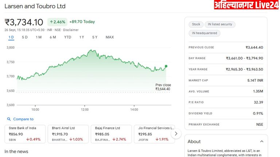Screen dimensions: 280x157
Task: Click the green current price dot on chart
Action: 166,66
